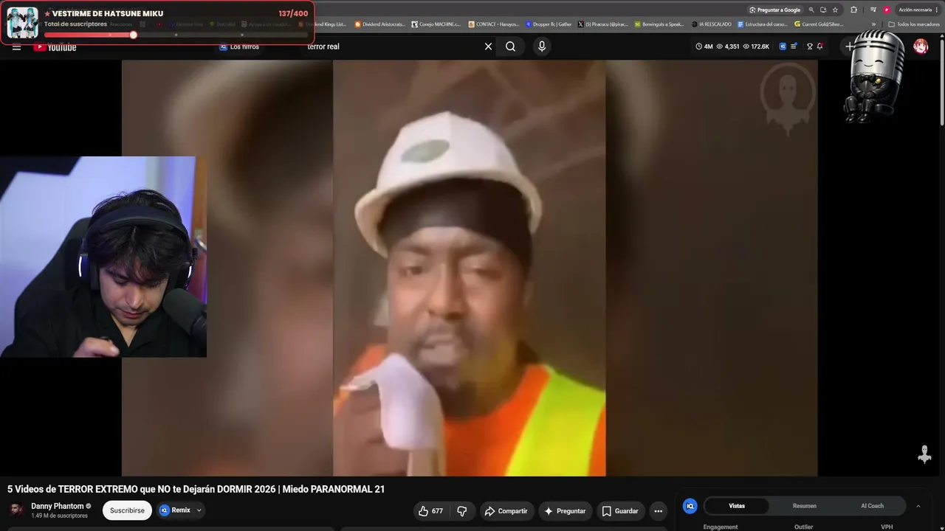The height and width of the screenshot is (531, 945).
Task: Open the YouTube notifications bell
Action: pos(819,46)
